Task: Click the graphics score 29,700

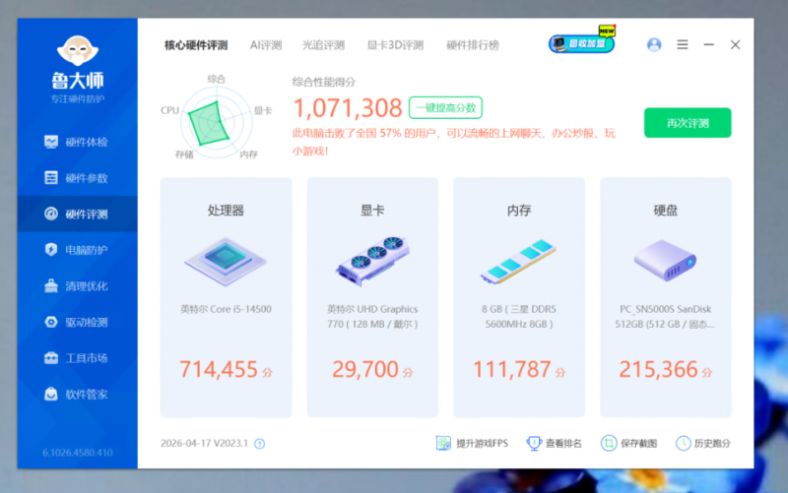Action: coord(365,369)
